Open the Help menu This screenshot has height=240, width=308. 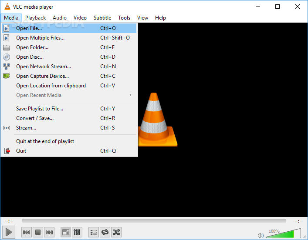(x=160, y=18)
